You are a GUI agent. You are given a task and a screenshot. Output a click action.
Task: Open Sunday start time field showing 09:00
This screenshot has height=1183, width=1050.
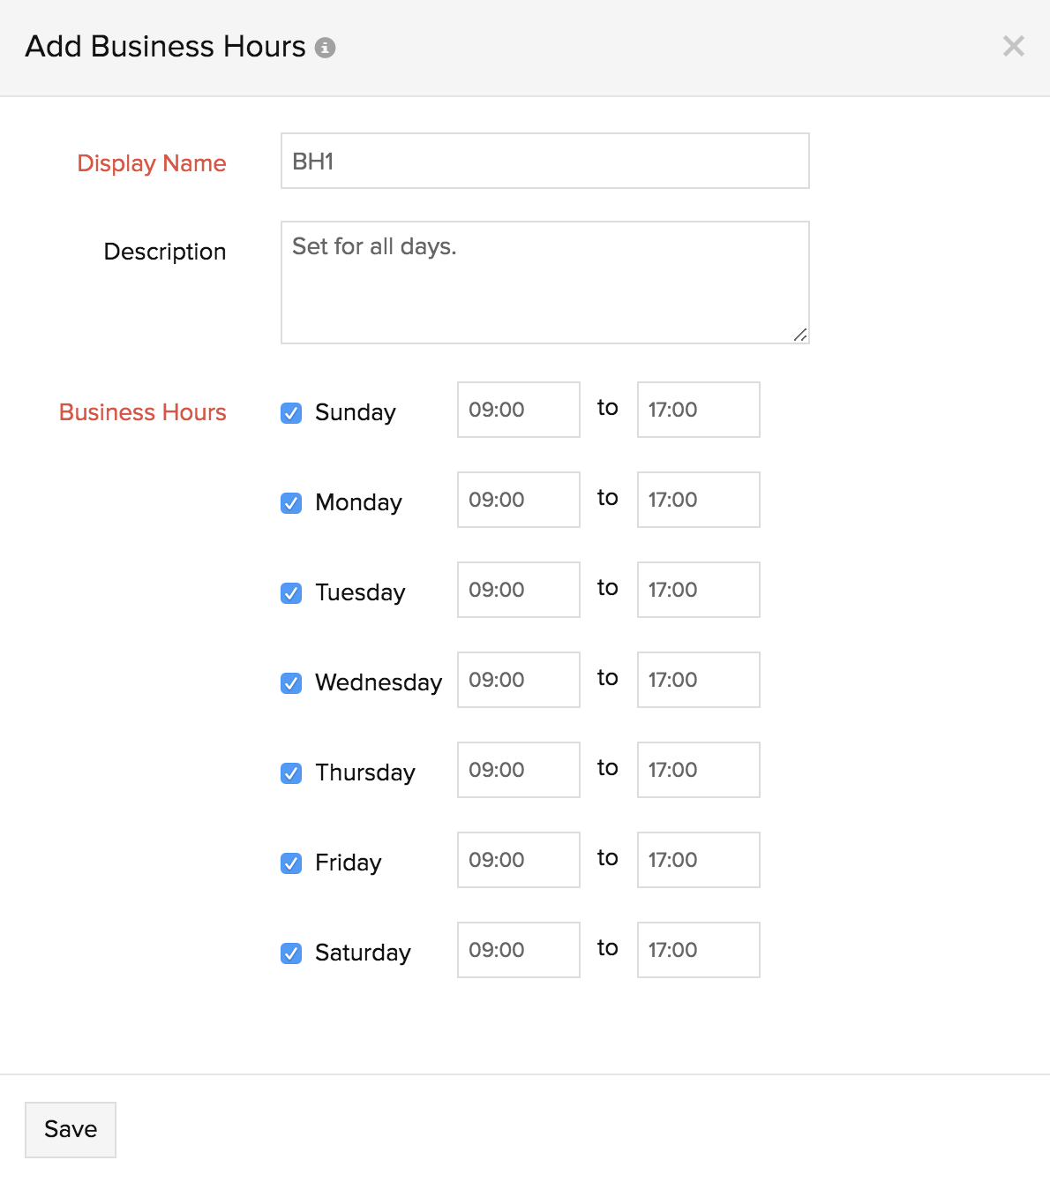point(518,410)
